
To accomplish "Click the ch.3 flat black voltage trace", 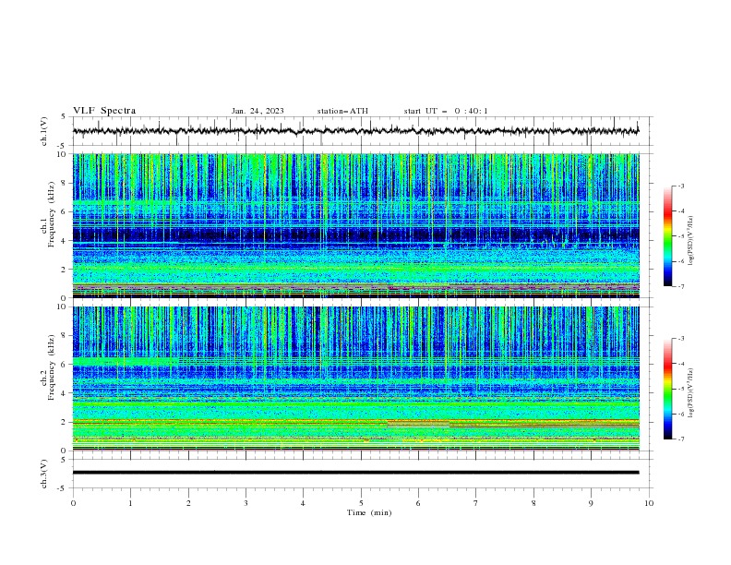I will 355,473.
